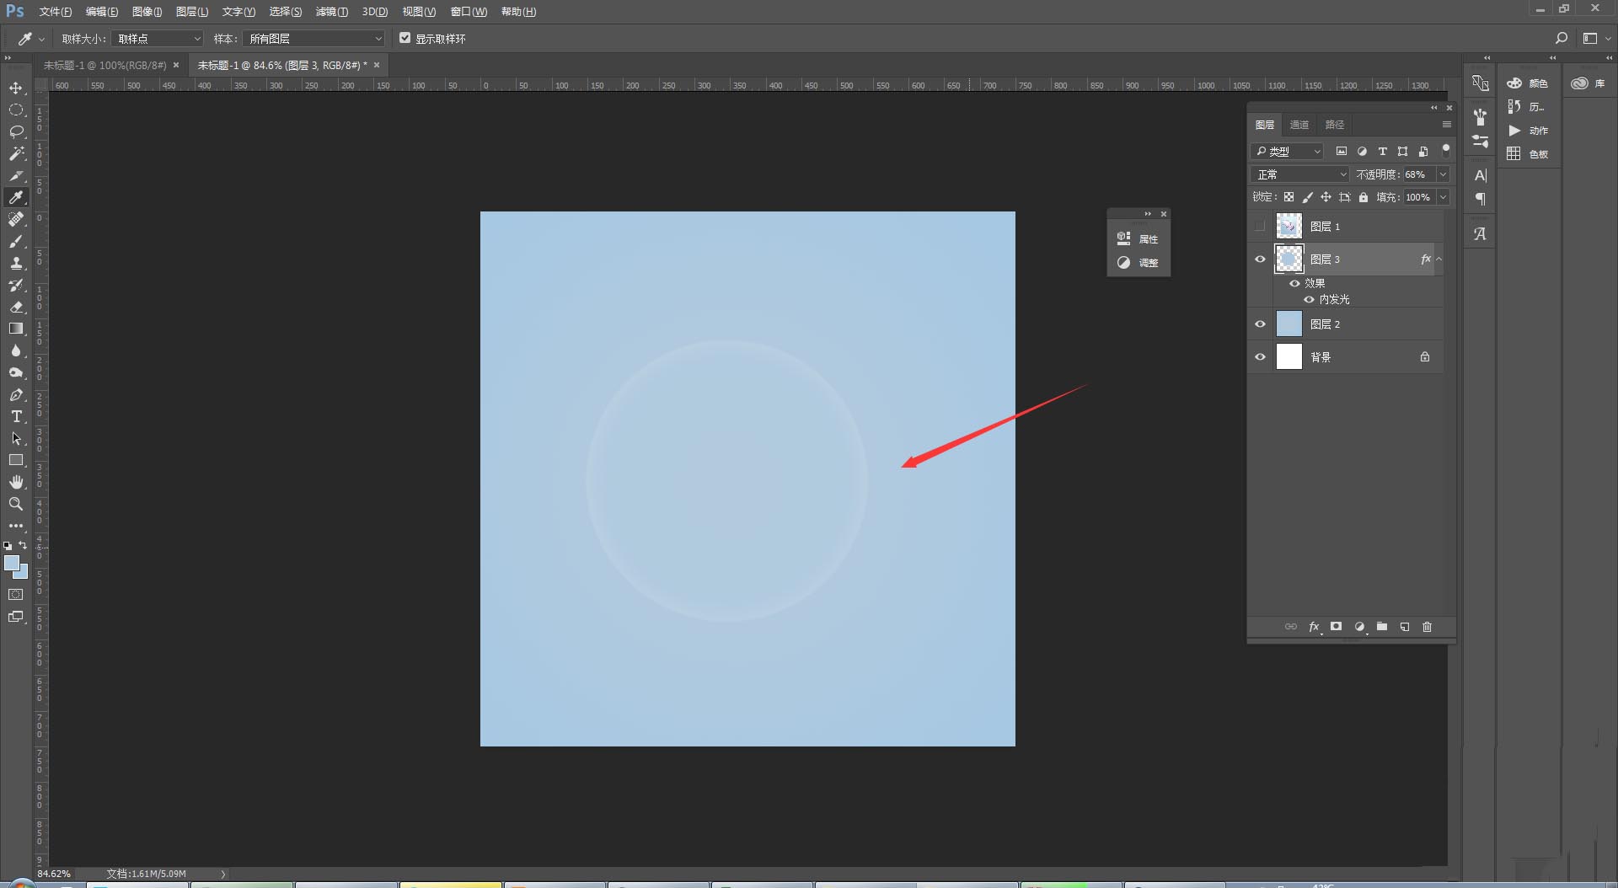Select the Elliptical Marquee tool

click(x=16, y=110)
